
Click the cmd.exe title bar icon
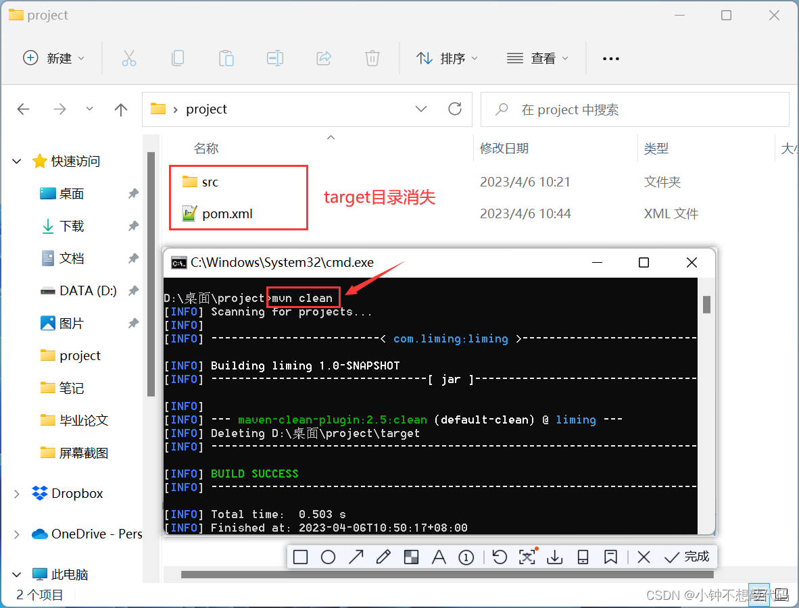tap(179, 263)
